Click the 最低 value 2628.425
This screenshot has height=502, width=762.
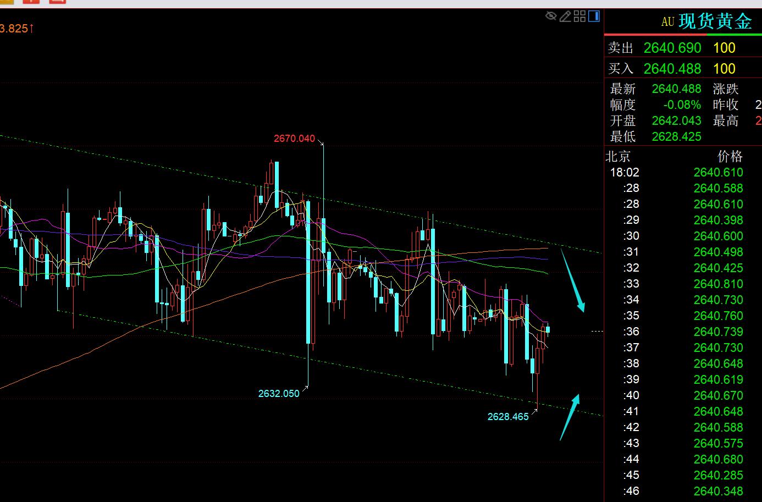coord(676,136)
